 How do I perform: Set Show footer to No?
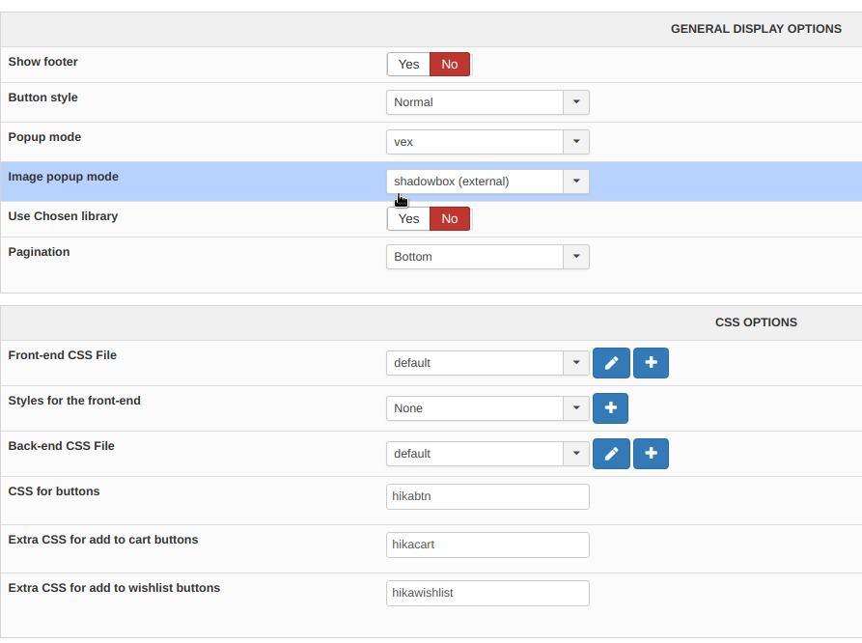(x=450, y=65)
